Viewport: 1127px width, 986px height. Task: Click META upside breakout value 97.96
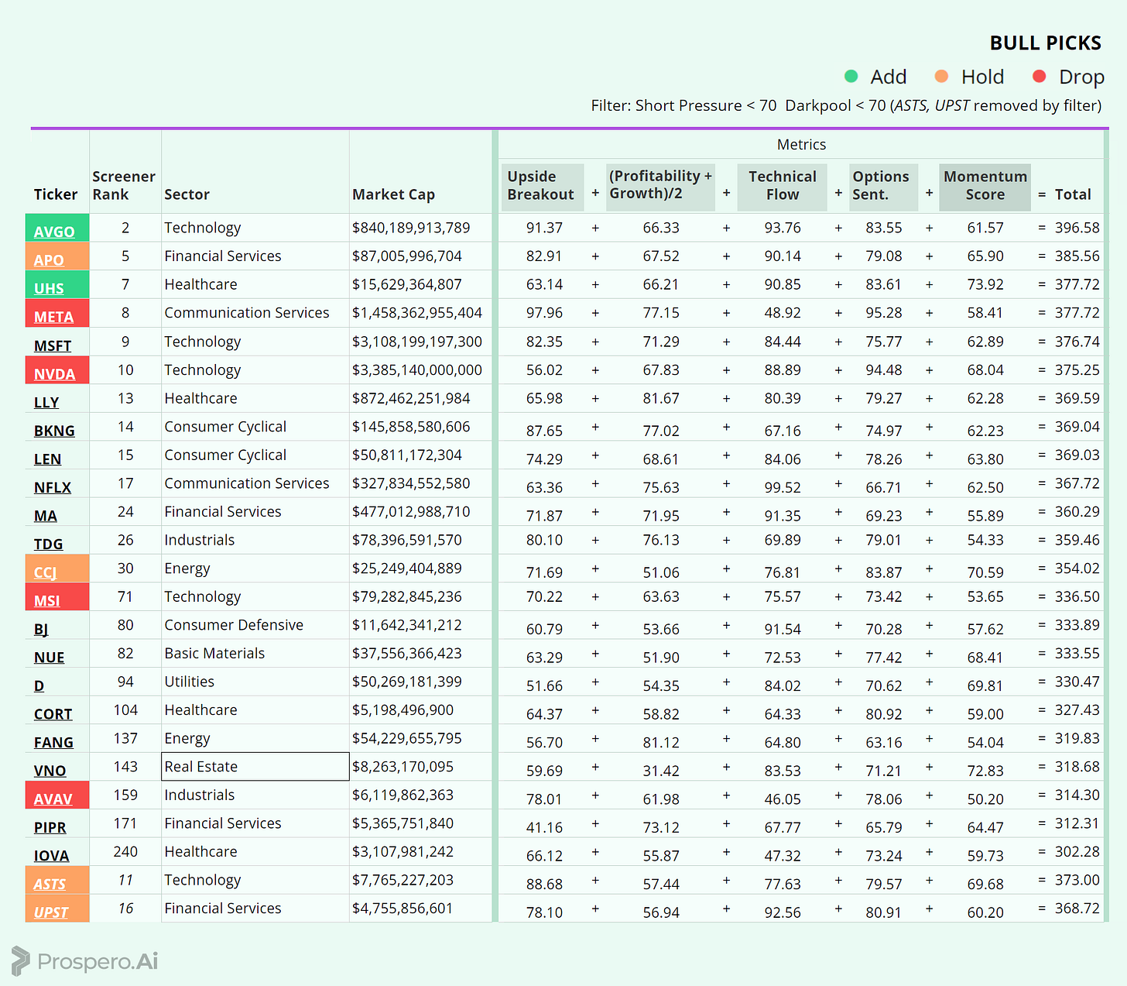click(544, 313)
